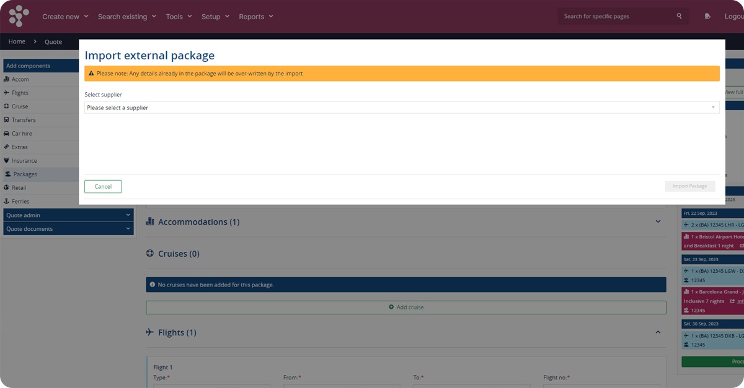Open the Create new menu

click(65, 17)
